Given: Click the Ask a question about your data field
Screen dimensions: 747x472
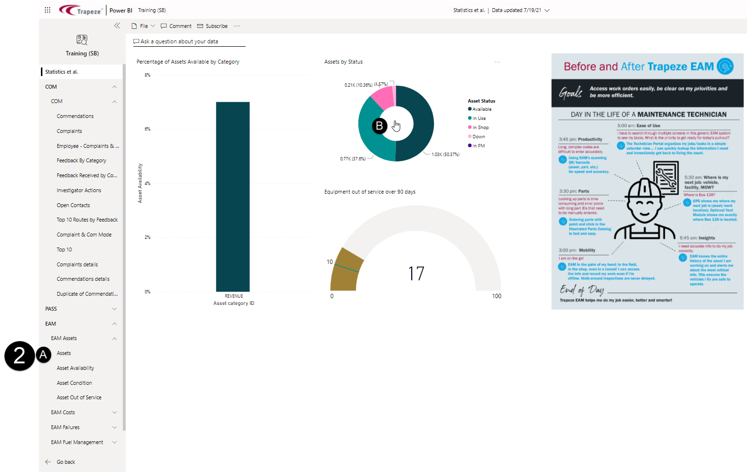Looking at the screenshot, I should (x=189, y=41).
